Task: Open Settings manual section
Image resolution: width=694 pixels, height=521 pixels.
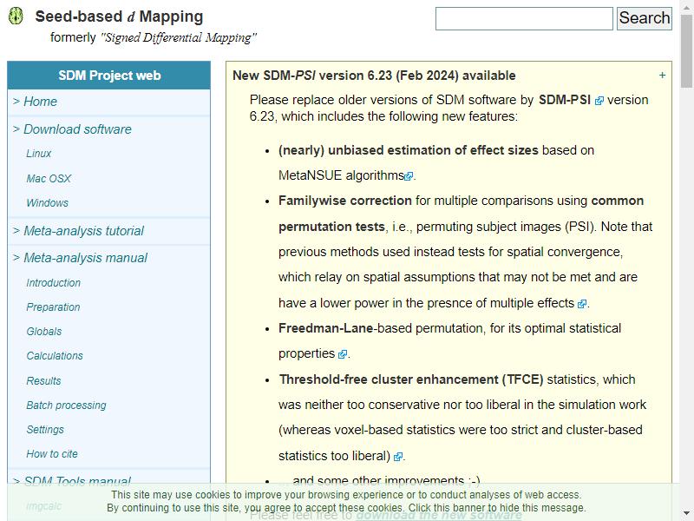Action: (x=45, y=430)
